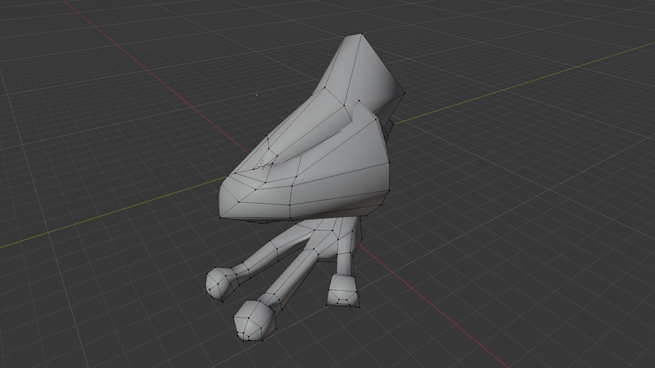
Task: Click the orange origin dot above the mesh
Action: (x=257, y=95)
